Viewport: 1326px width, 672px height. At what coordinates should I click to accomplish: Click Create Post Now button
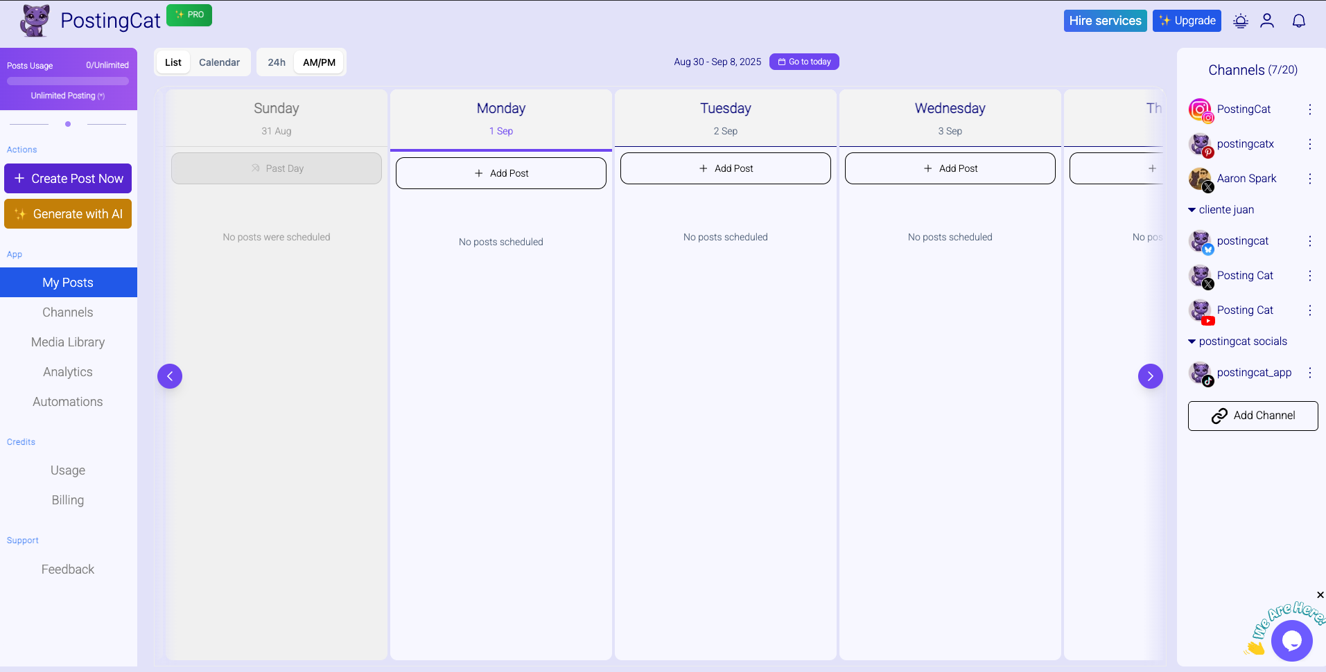click(x=68, y=179)
